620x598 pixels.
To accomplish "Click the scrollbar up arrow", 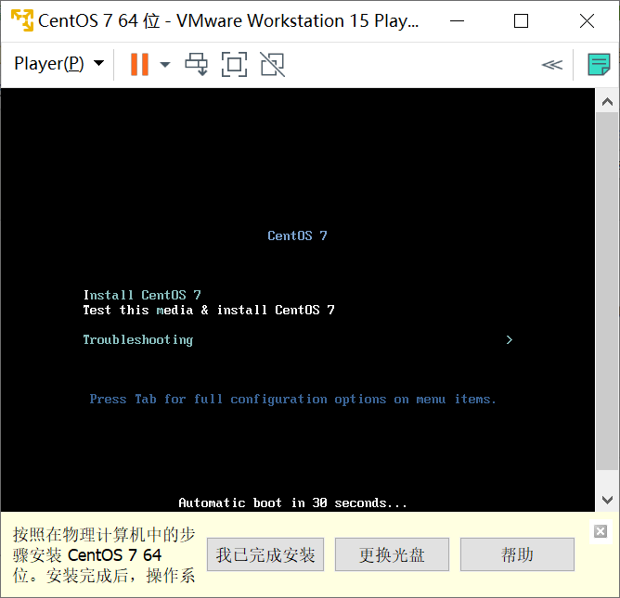I will click(607, 102).
